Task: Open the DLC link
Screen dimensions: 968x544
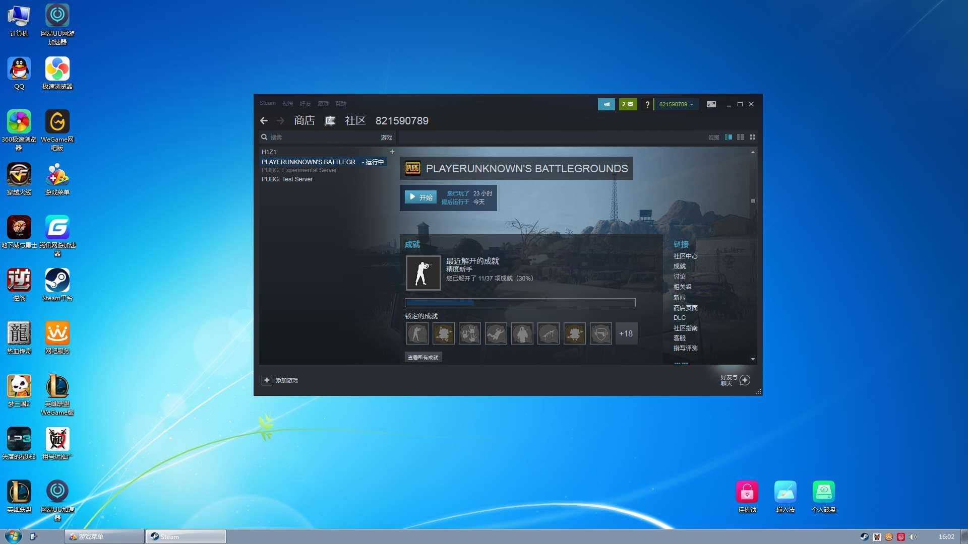Action: pyautogui.click(x=679, y=318)
